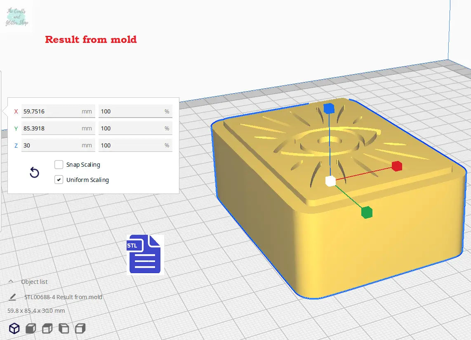
Task: Select the left side view icon
Action: 64,328
